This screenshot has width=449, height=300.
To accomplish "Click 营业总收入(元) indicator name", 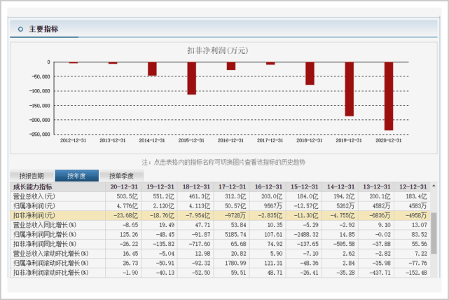I will click(34, 196).
